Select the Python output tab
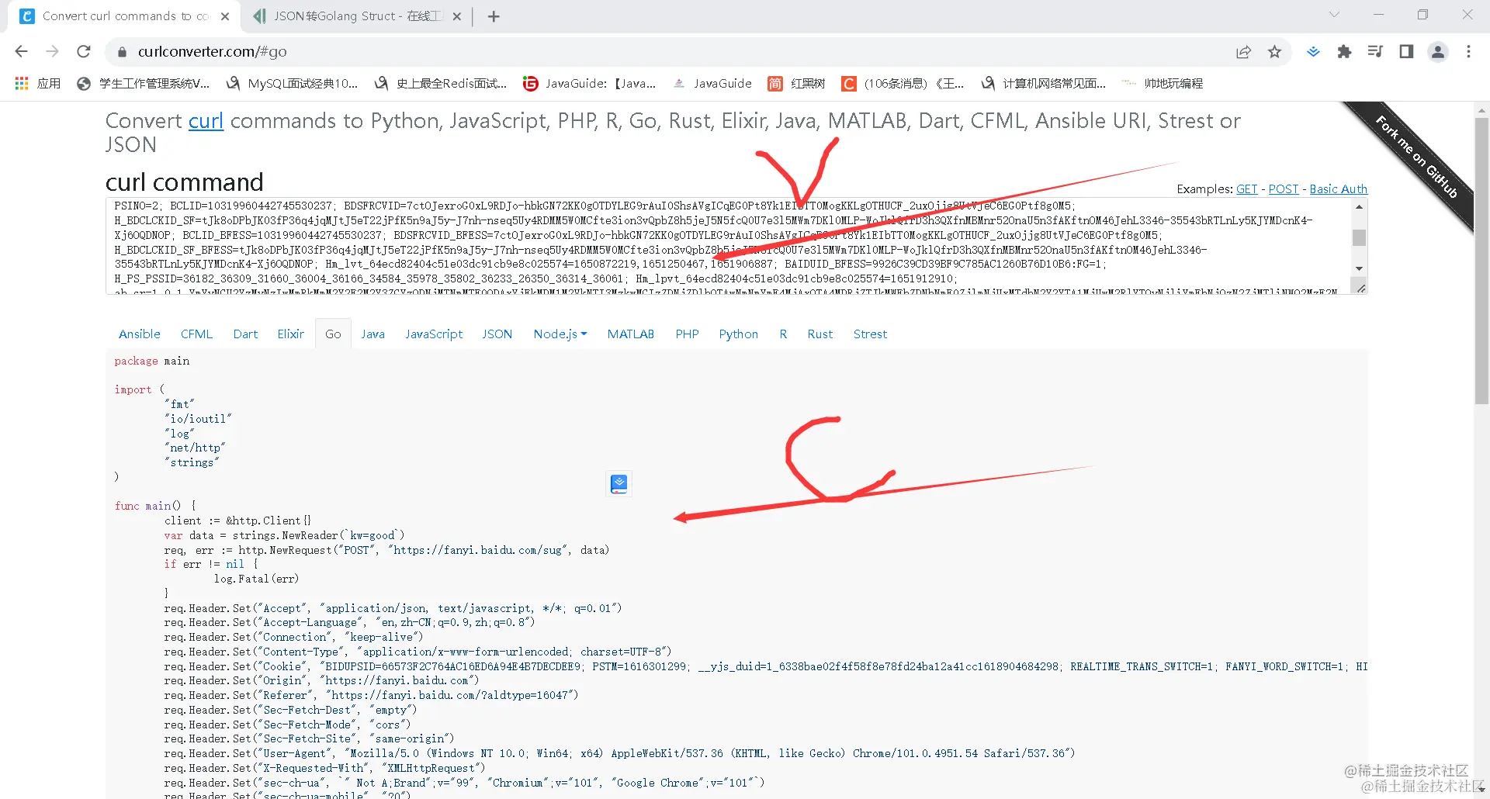The image size is (1490, 799). coord(739,334)
